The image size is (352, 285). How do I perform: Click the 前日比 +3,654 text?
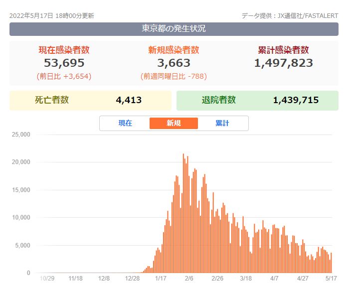click(x=64, y=76)
